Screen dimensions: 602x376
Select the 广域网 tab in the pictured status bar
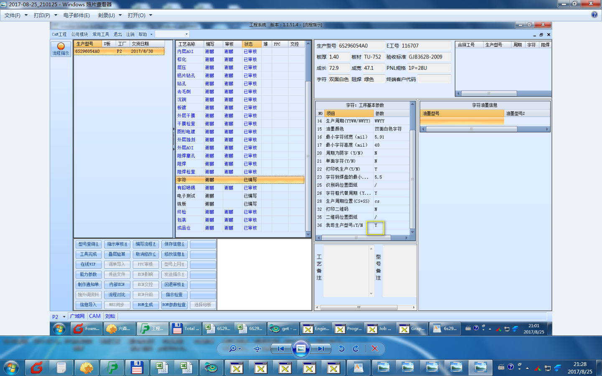(x=77, y=316)
